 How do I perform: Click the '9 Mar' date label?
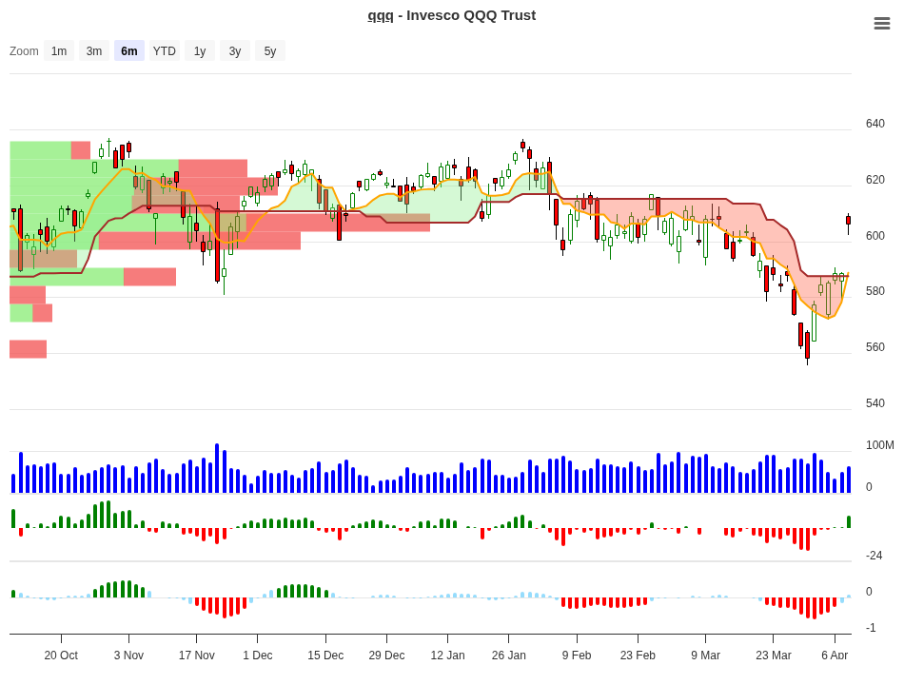coord(706,655)
